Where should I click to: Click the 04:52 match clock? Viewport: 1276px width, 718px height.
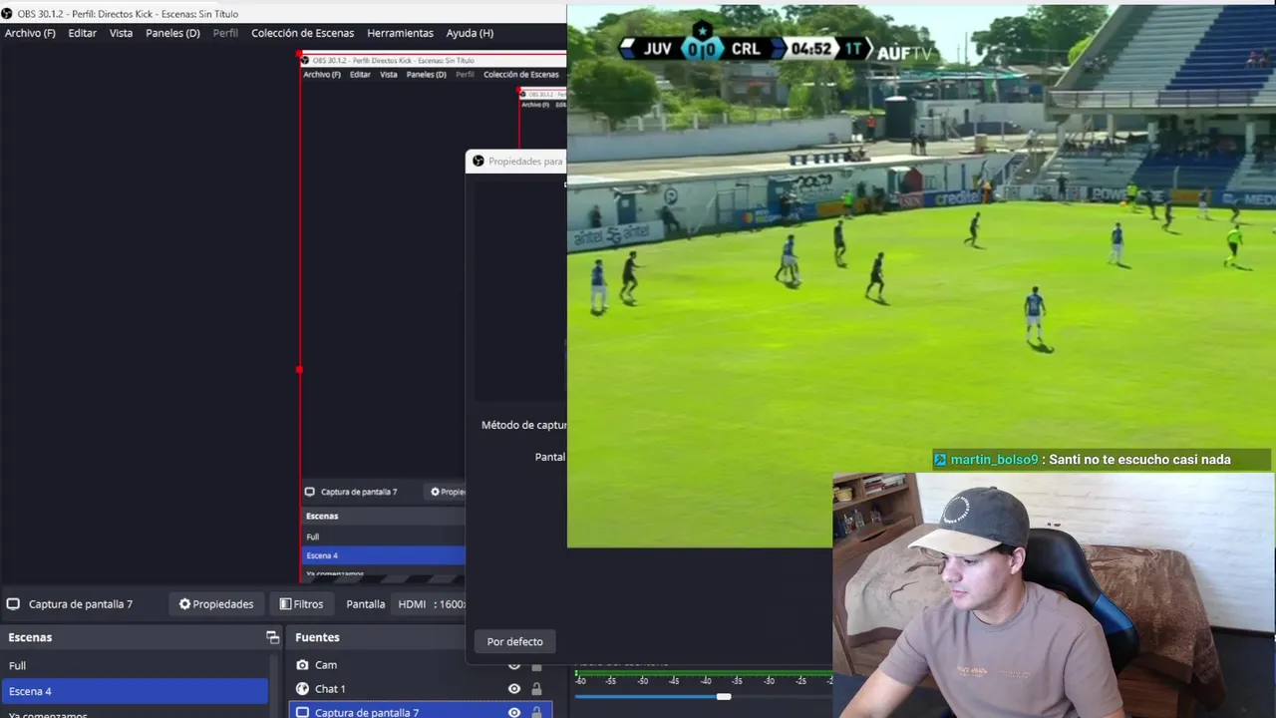tap(810, 49)
